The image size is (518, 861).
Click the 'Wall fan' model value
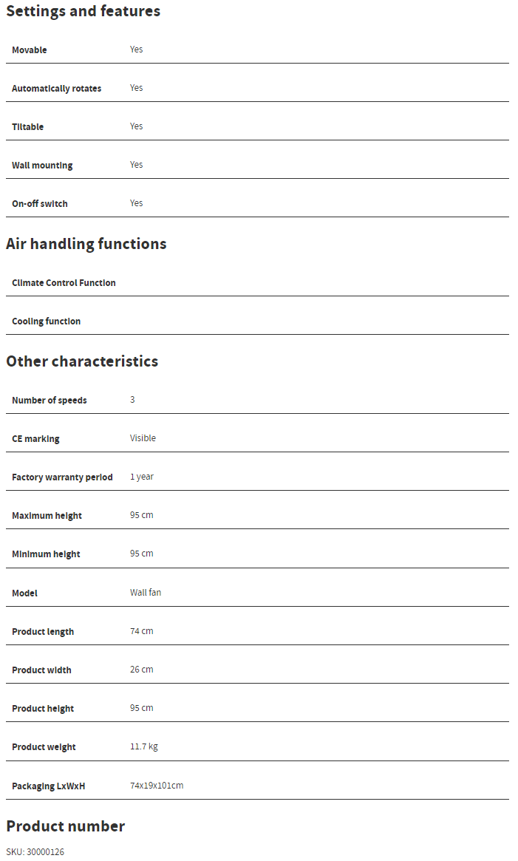[146, 593]
